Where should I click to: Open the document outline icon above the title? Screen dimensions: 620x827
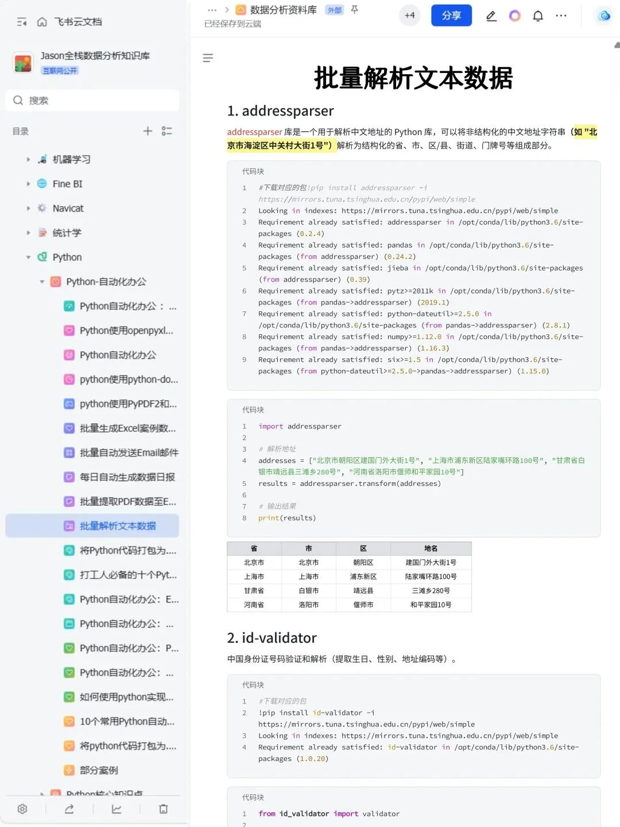[208, 58]
